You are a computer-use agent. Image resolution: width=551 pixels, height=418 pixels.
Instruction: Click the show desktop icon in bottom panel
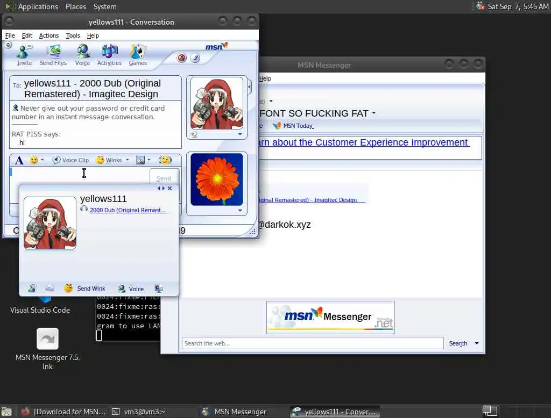pyautogui.click(x=6, y=412)
